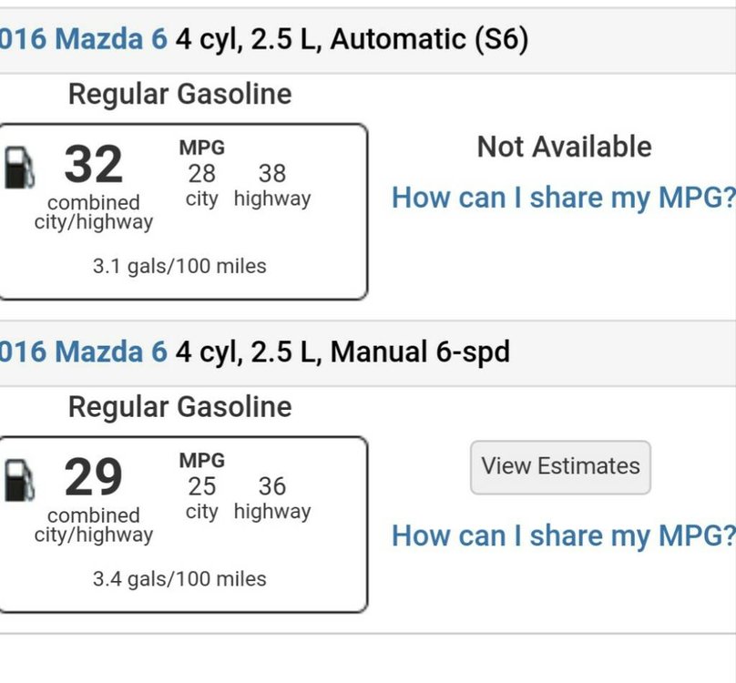Open the Mazda 6 Automatic (S6) link

click(x=84, y=40)
